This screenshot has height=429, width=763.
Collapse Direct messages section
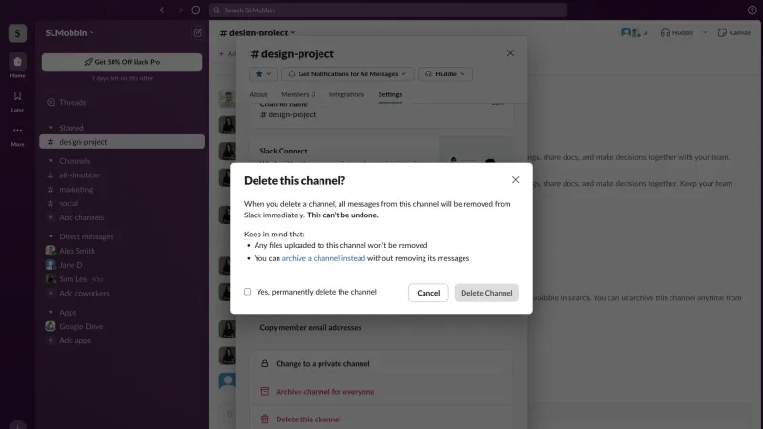click(51, 236)
